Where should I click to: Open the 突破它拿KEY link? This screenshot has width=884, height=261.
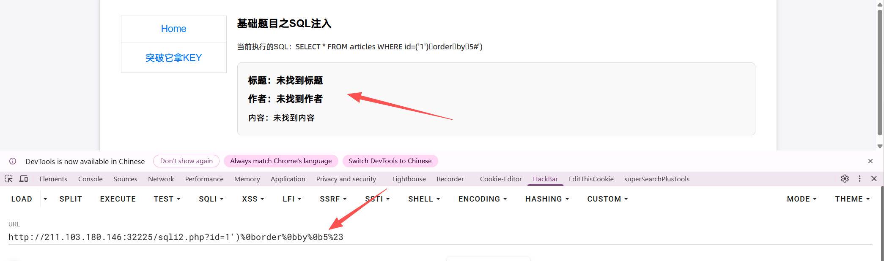pyautogui.click(x=173, y=58)
